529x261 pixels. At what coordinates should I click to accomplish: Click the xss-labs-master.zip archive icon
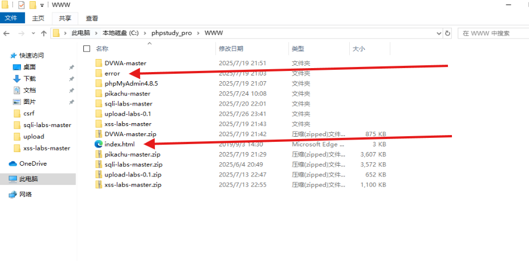tap(99, 185)
